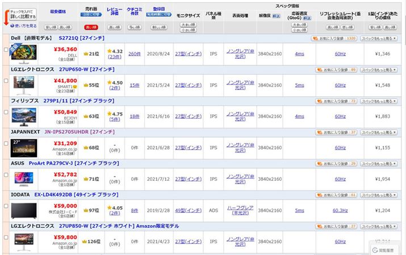Switch ranking via 売れ筋 注目に切替 toggle
Viewport: 406px width, 255px height.
click(x=90, y=16)
